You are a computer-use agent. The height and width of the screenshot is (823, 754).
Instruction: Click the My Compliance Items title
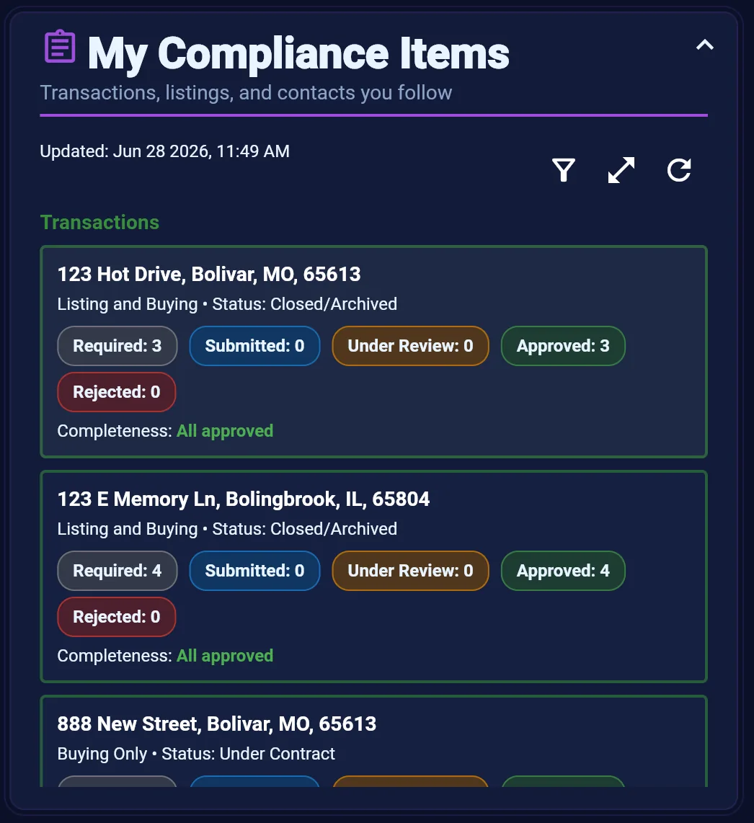[x=298, y=53]
